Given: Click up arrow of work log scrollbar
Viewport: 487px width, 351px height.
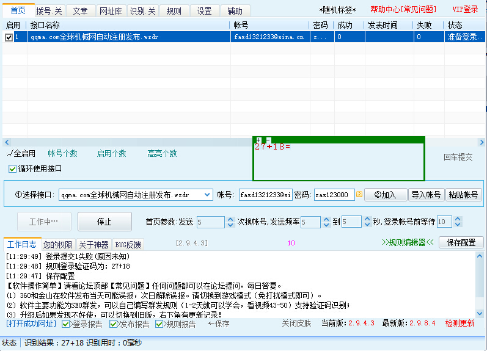Looking at the screenshot, I should coord(480,256).
